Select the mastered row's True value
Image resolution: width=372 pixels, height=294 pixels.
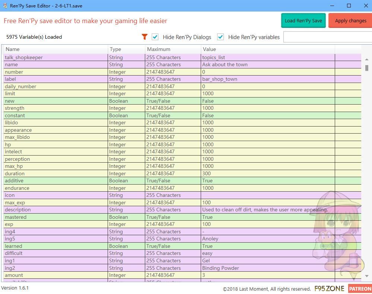pos(267,217)
